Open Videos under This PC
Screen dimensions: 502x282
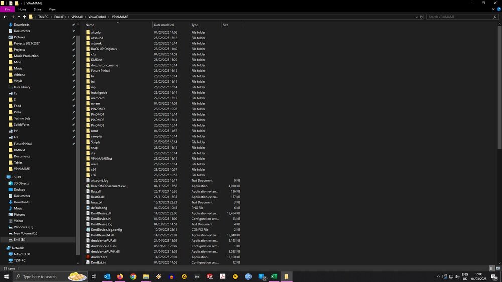18,221
